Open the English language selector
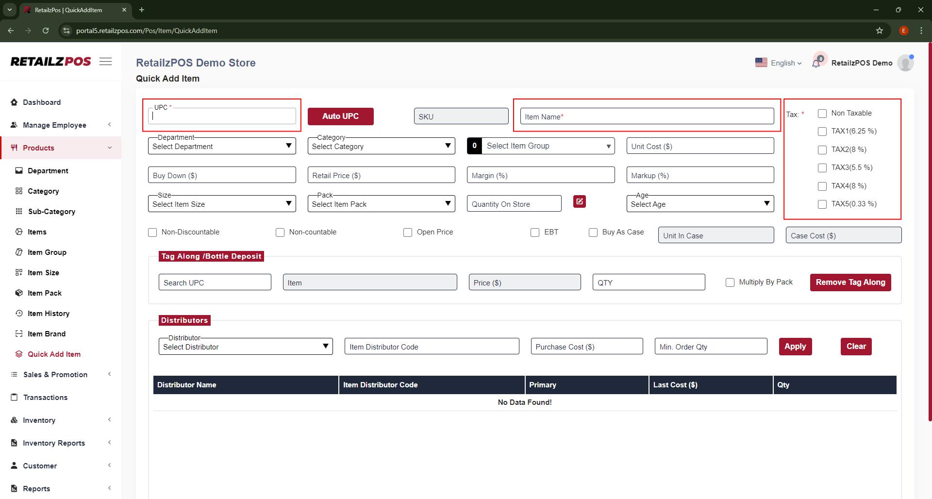 pos(779,63)
